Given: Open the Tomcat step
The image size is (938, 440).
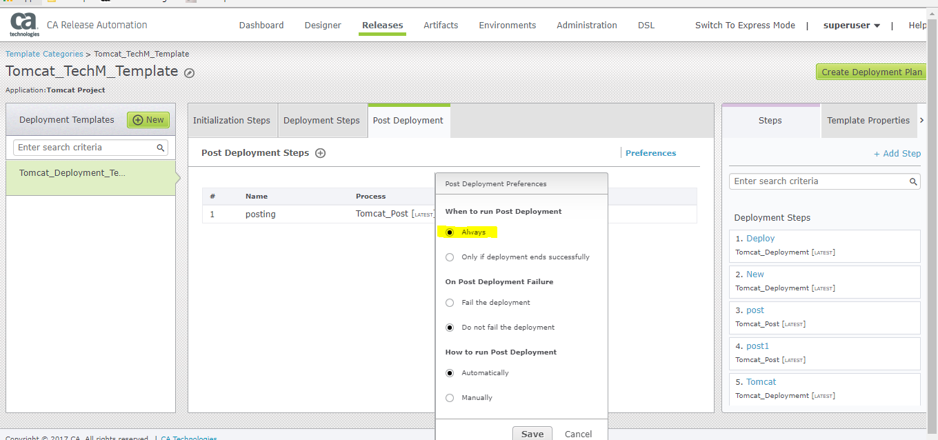Looking at the screenshot, I should coord(761,382).
